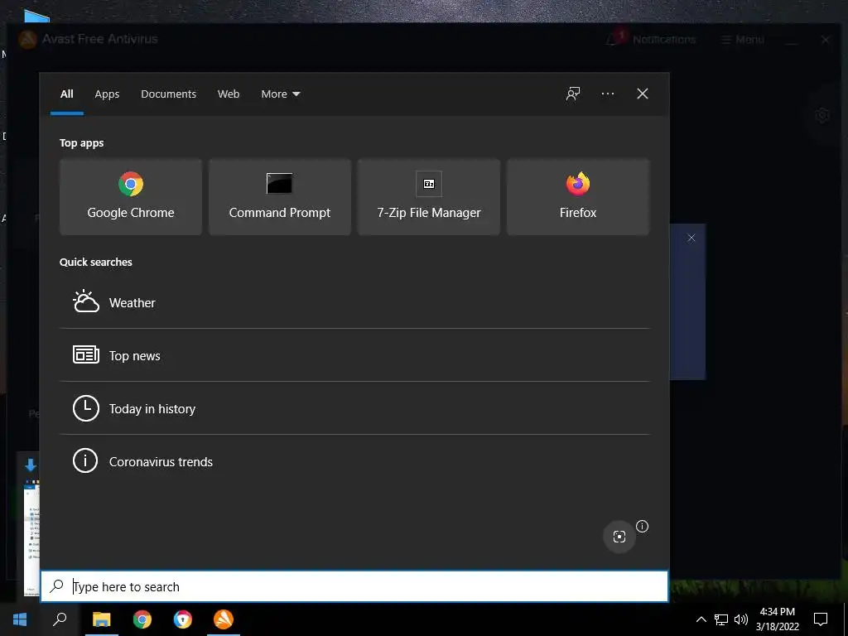The height and width of the screenshot is (636, 848).
Task: Click the taskbar search magnifier icon
Action: (x=60, y=619)
